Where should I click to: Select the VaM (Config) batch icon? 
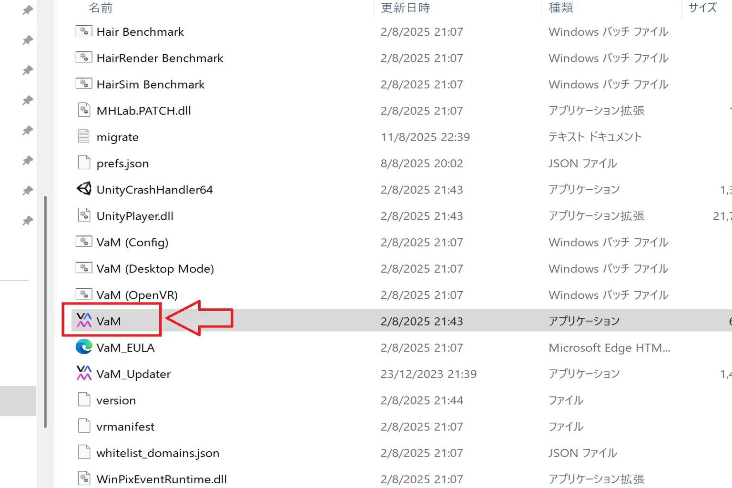pyautogui.click(x=84, y=242)
